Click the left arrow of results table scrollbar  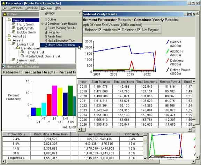point(79,129)
